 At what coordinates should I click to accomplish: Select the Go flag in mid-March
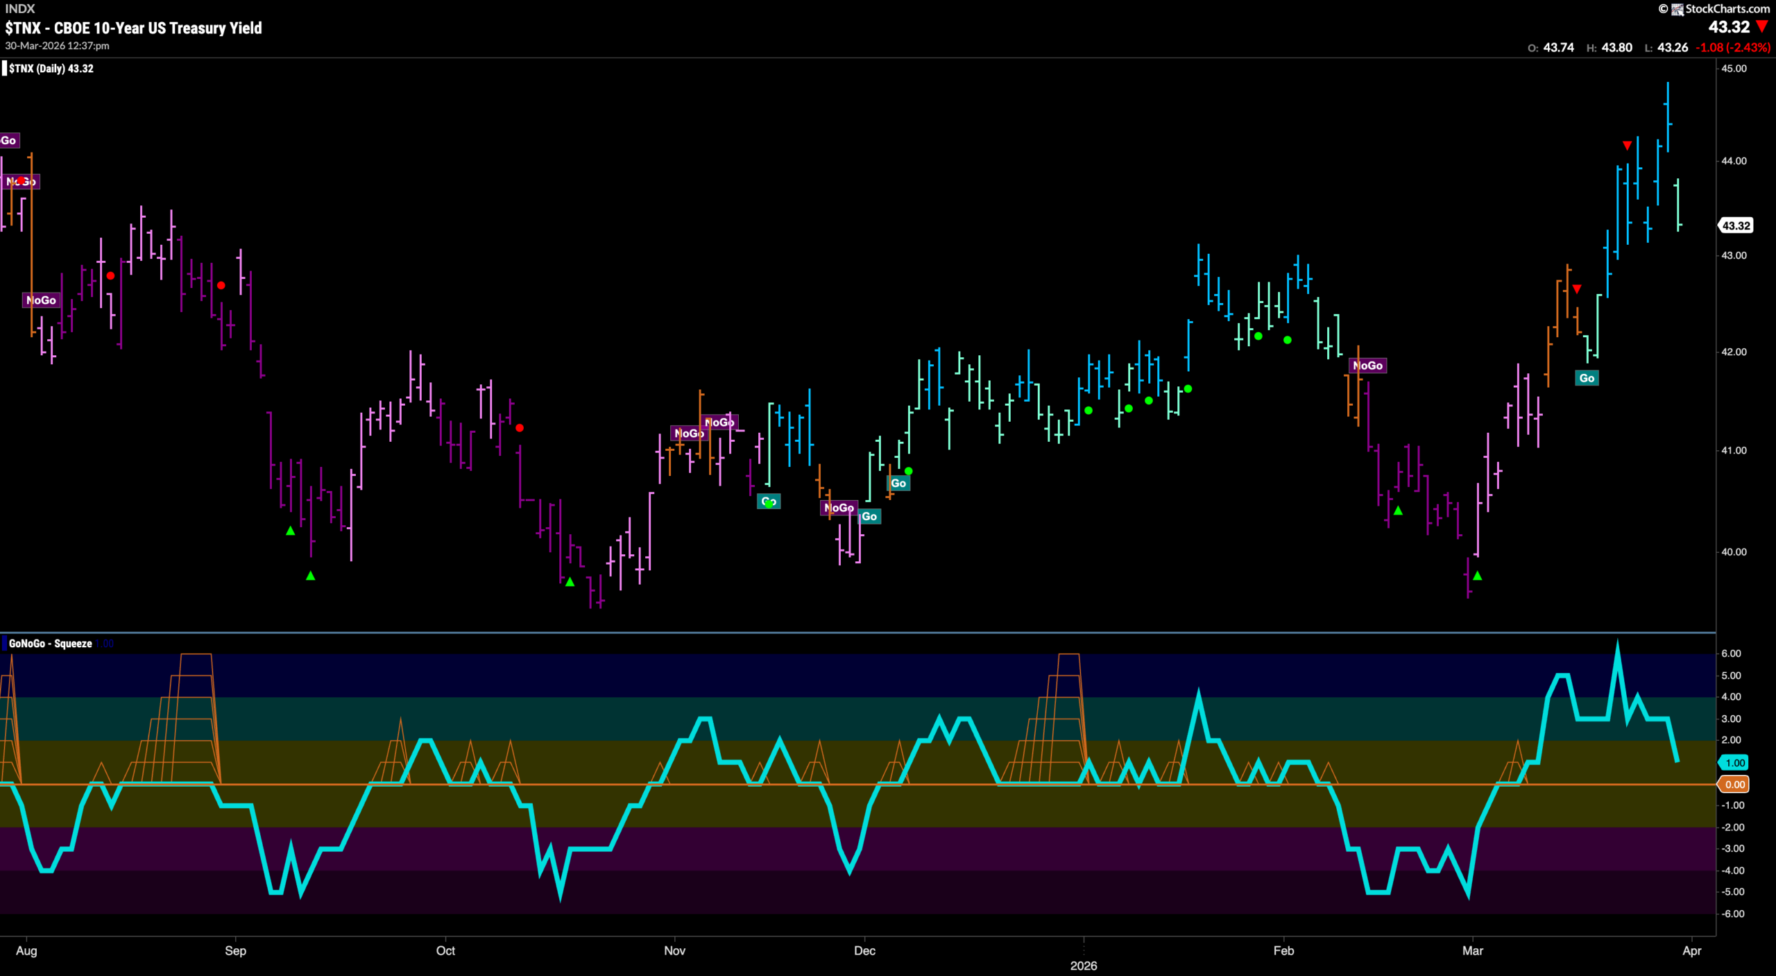click(x=1587, y=378)
